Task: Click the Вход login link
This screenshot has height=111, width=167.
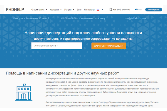Action: click(x=139, y=9)
